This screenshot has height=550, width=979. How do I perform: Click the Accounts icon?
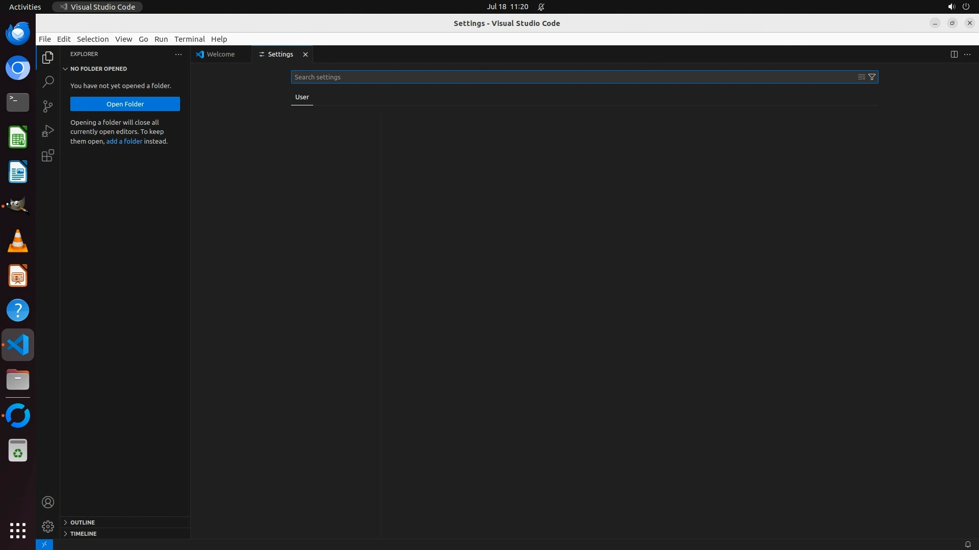coord(47,502)
